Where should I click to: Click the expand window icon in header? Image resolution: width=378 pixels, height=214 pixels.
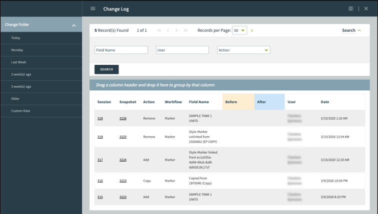point(350,8)
